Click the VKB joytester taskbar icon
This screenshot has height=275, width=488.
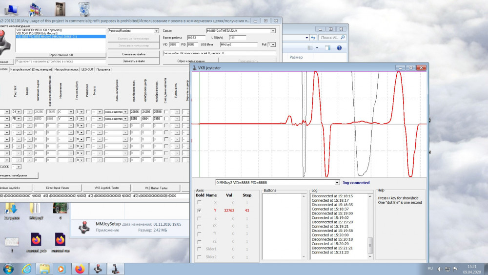coord(116,268)
